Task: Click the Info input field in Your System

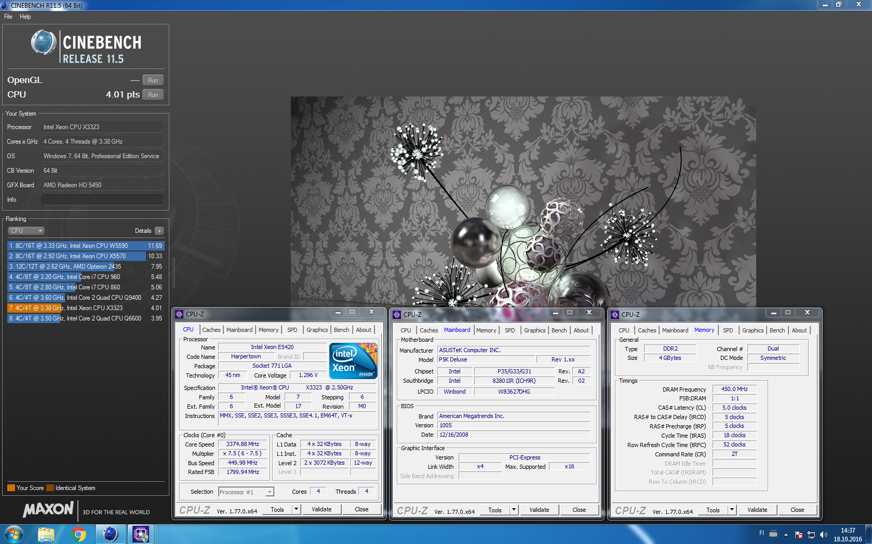Action: 102,200
